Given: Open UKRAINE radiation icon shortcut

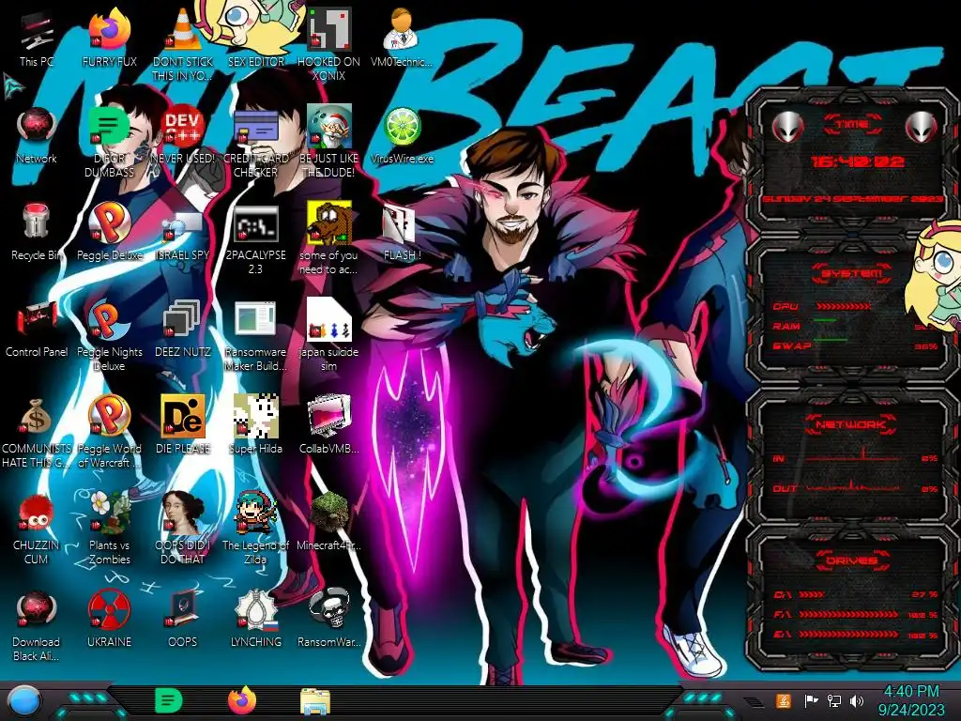Looking at the screenshot, I should pos(109,620).
